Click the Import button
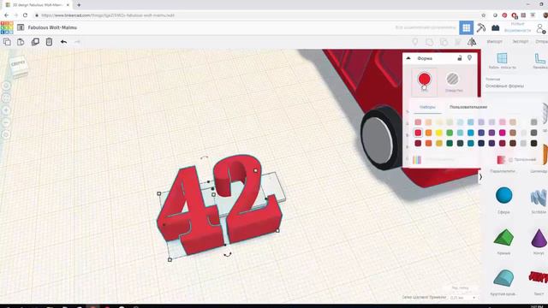 point(495,42)
